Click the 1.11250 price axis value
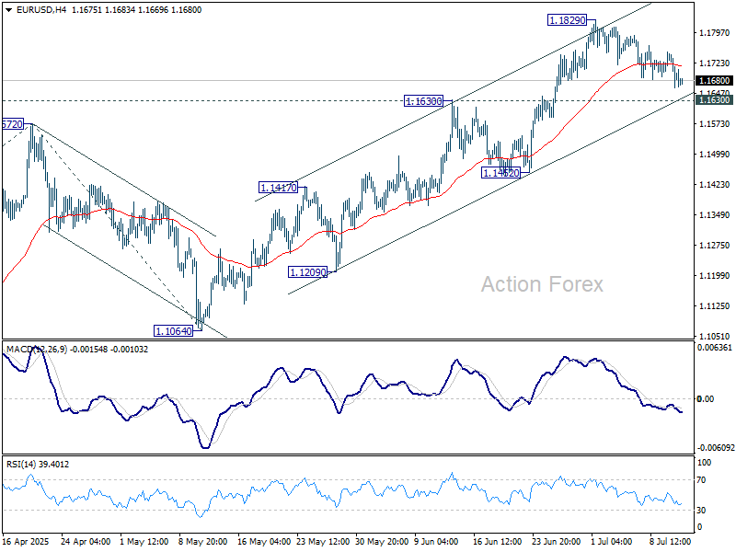This screenshot has height=552, width=736. tap(715, 306)
